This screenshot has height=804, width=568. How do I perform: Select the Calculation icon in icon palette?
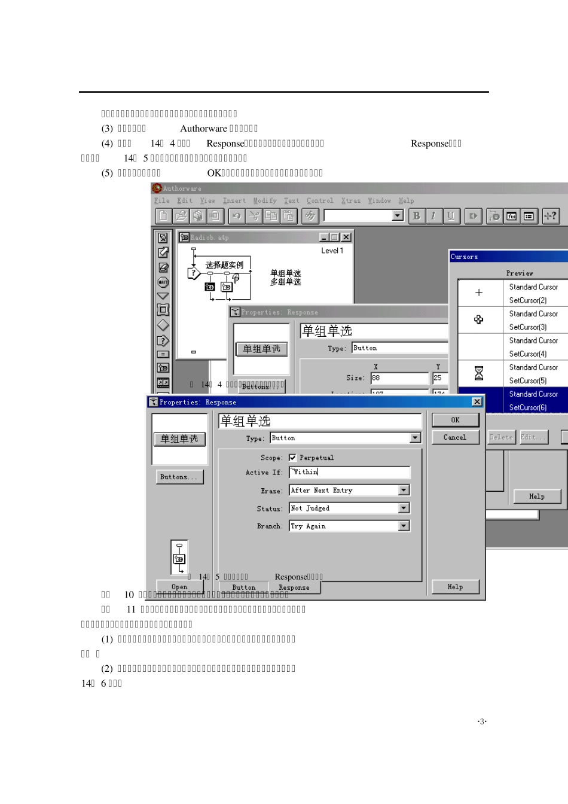163,354
